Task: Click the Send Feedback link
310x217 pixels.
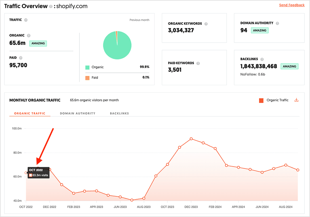Action: [x=292, y=5]
